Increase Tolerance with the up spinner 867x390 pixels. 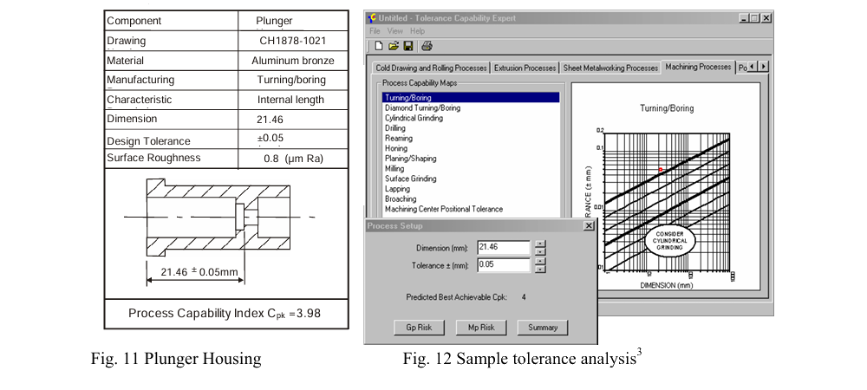pos(541,261)
